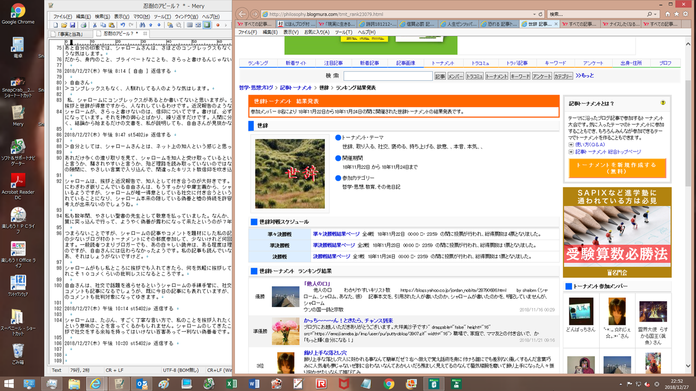Open the ファイル(F) menu in Mery
The height and width of the screenshot is (391, 696).
[63, 17]
